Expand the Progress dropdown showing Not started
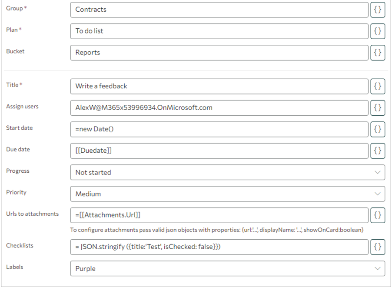Viewport: 392px width, 288px height. point(227,172)
